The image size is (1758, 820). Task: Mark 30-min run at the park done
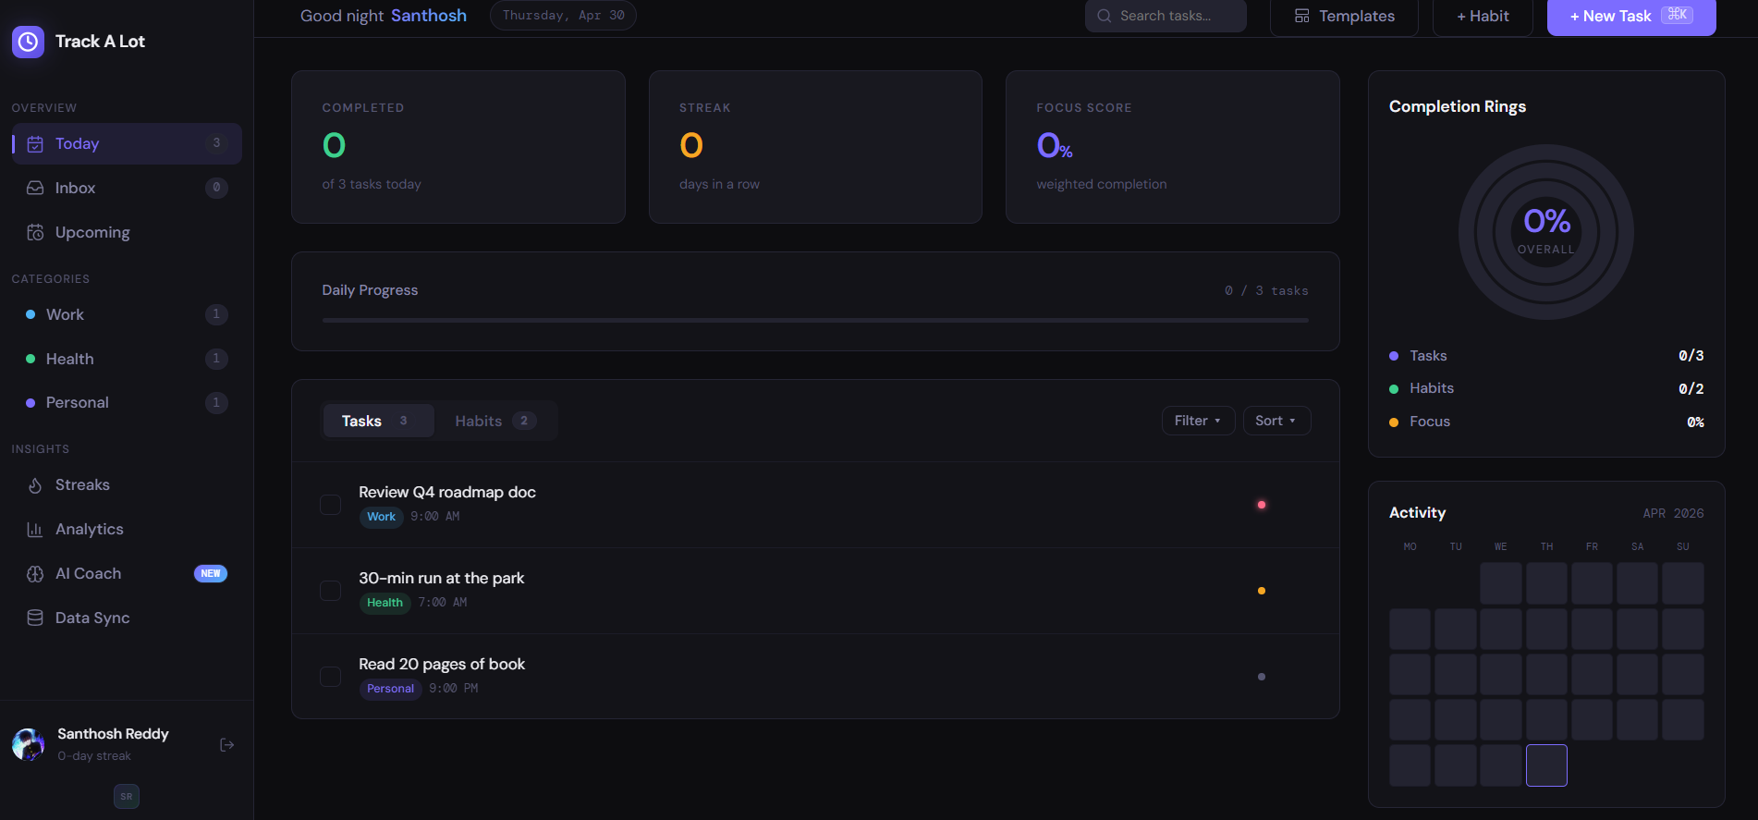(330, 591)
